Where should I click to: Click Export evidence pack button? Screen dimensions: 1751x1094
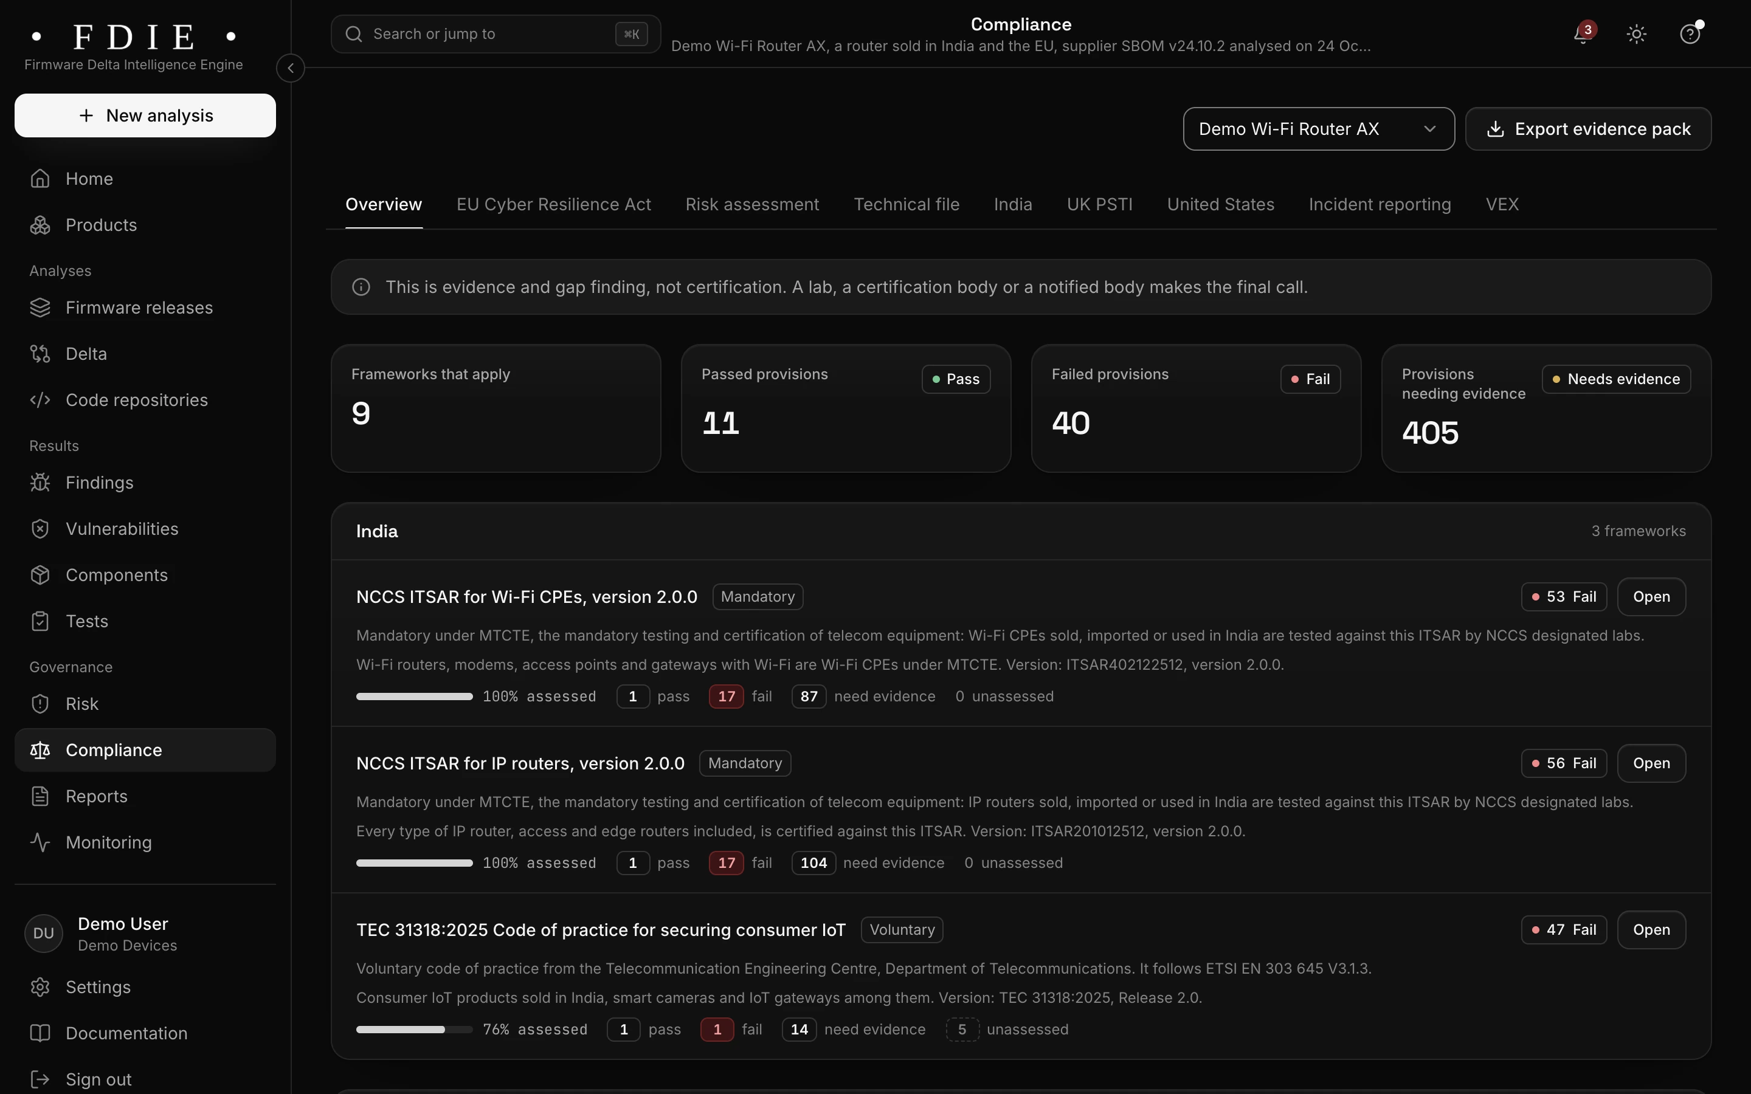pos(1588,129)
